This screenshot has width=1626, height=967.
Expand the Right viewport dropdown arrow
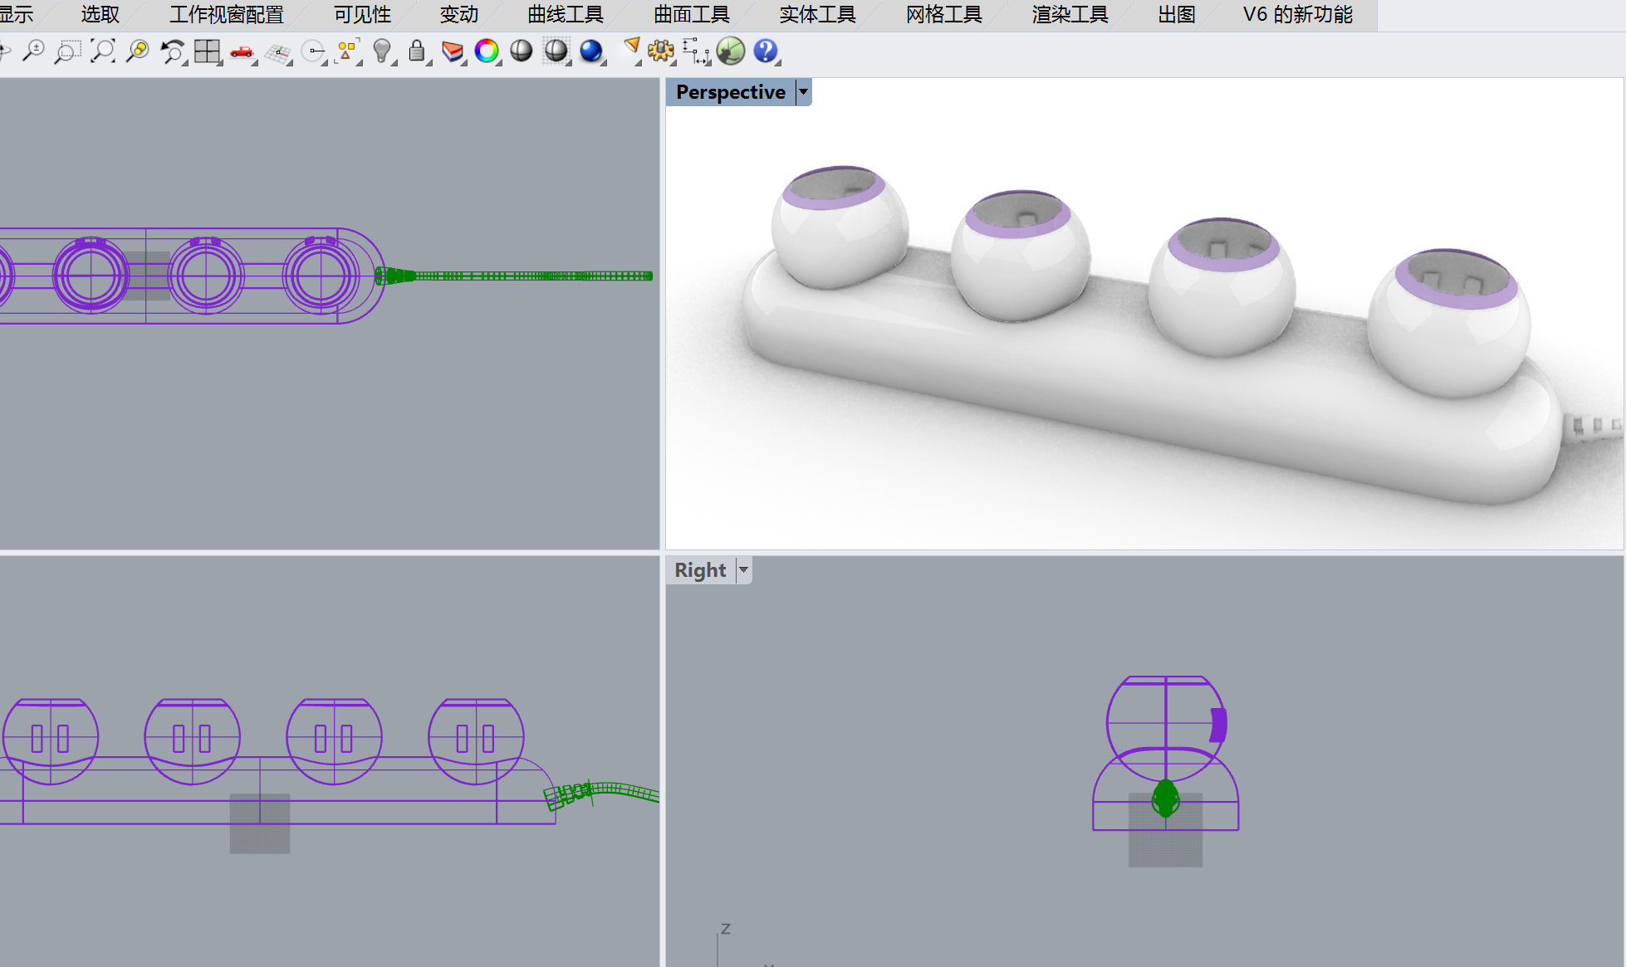743,570
